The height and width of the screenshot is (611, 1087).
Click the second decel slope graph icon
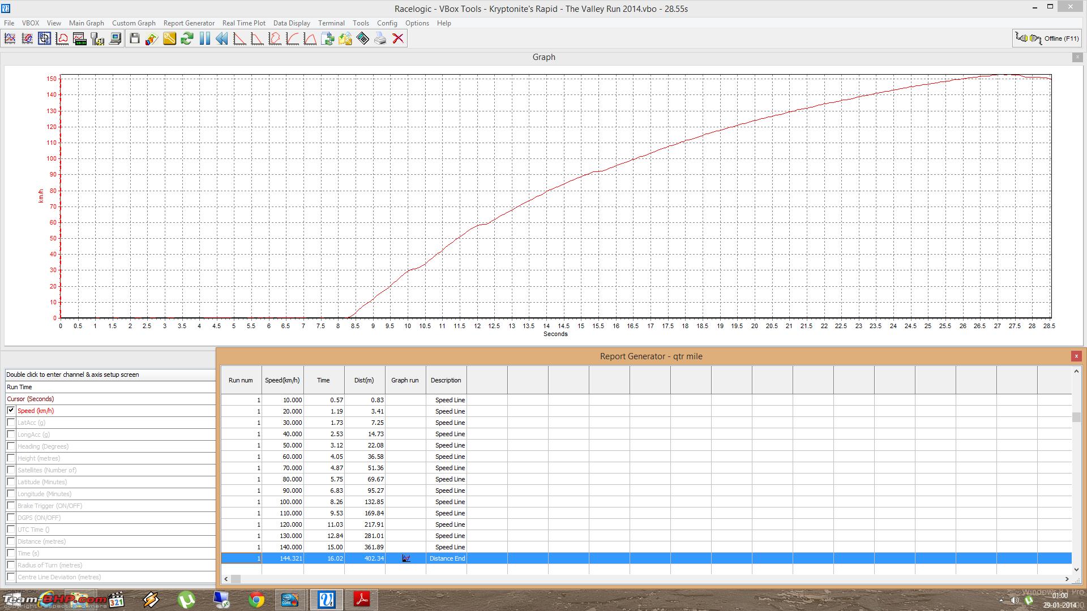[x=257, y=38]
